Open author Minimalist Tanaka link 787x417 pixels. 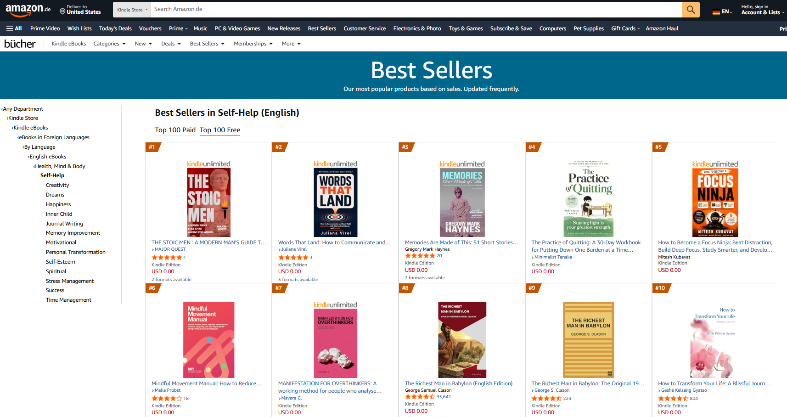pyautogui.click(x=553, y=257)
